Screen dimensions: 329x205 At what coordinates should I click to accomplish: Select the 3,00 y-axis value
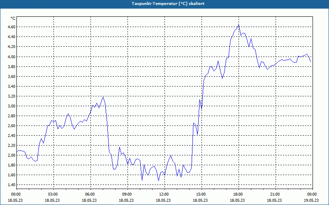pyautogui.click(x=12, y=106)
